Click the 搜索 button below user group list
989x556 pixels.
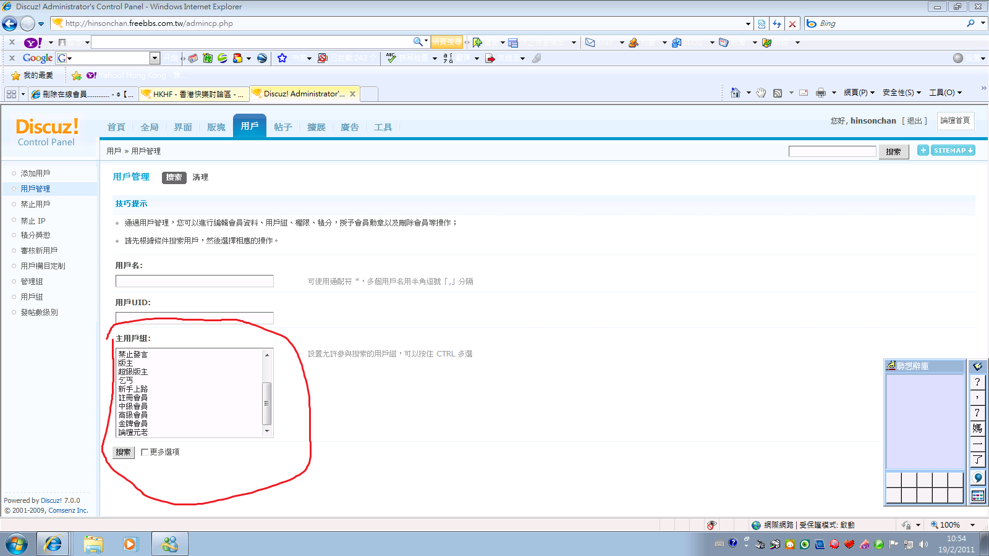(124, 452)
